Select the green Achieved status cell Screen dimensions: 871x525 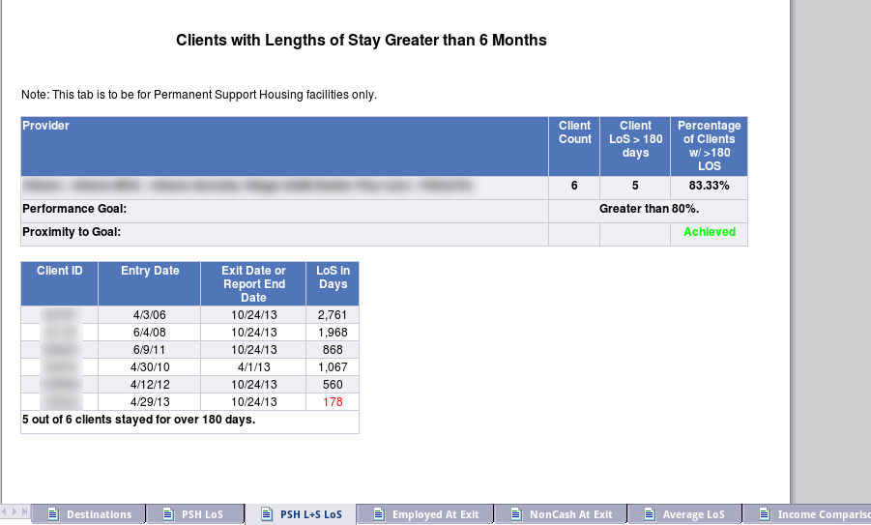pyautogui.click(x=709, y=232)
